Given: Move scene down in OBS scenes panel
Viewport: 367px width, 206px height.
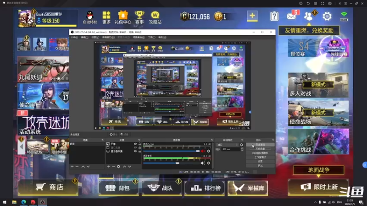Looking at the screenshot, I should (88, 167).
